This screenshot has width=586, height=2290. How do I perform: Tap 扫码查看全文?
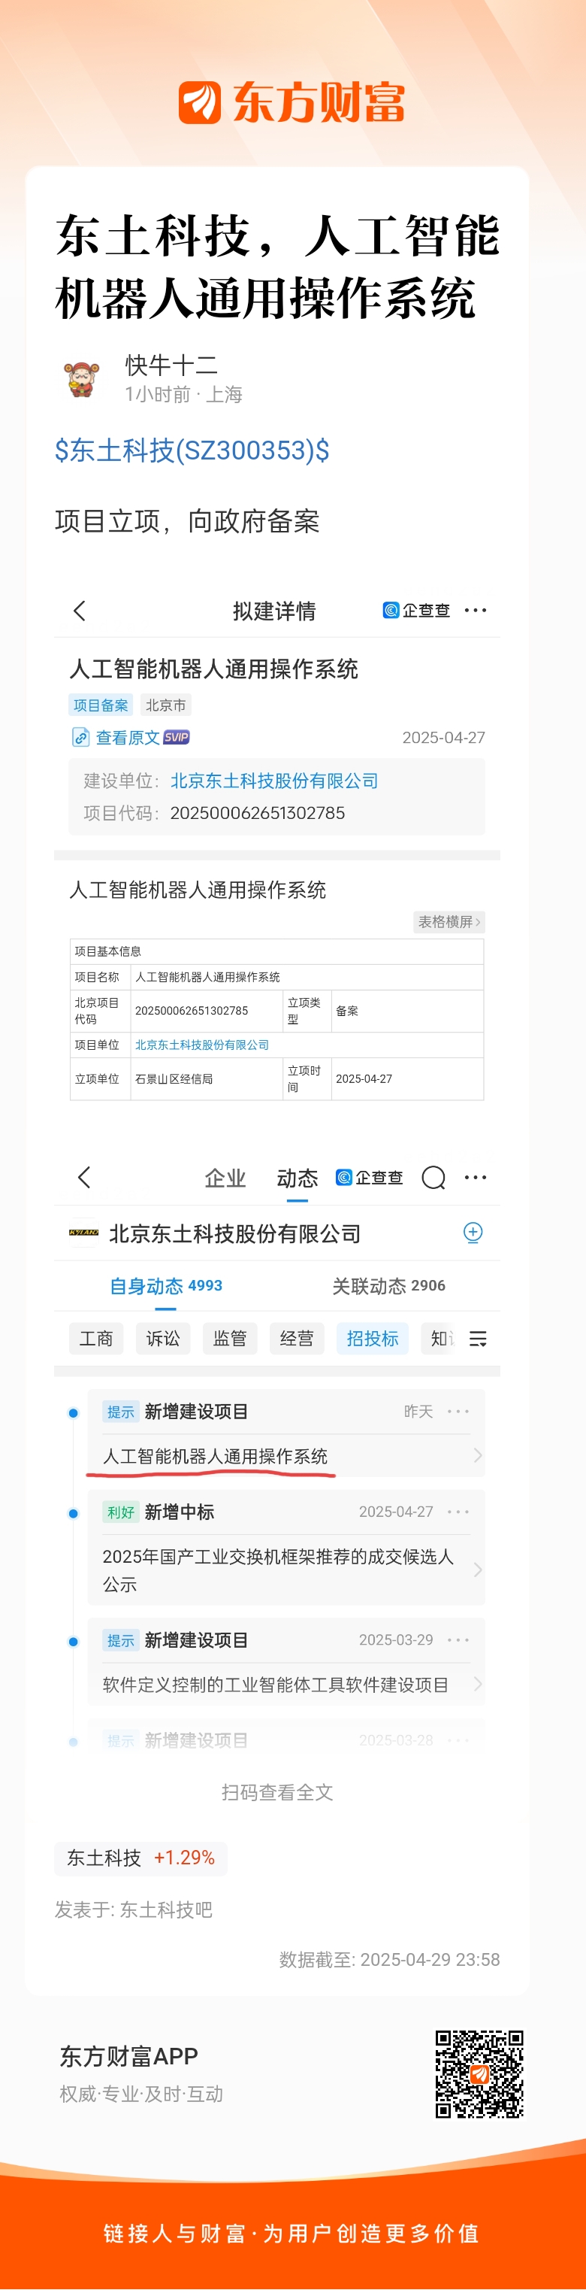tap(277, 1792)
